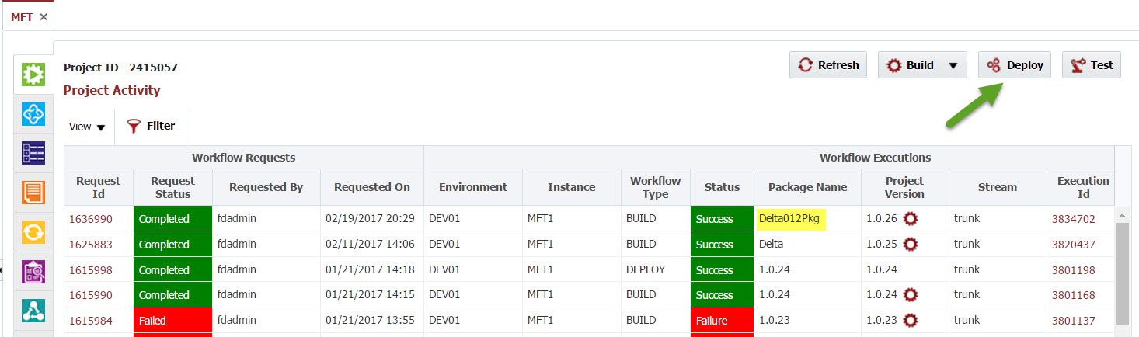The width and height of the screenshot is (1139, 337).
Task: Click the red Failure status cell
Action: click(x=722, y=320)
